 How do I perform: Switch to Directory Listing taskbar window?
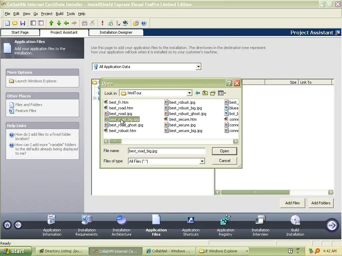(62, 251)
